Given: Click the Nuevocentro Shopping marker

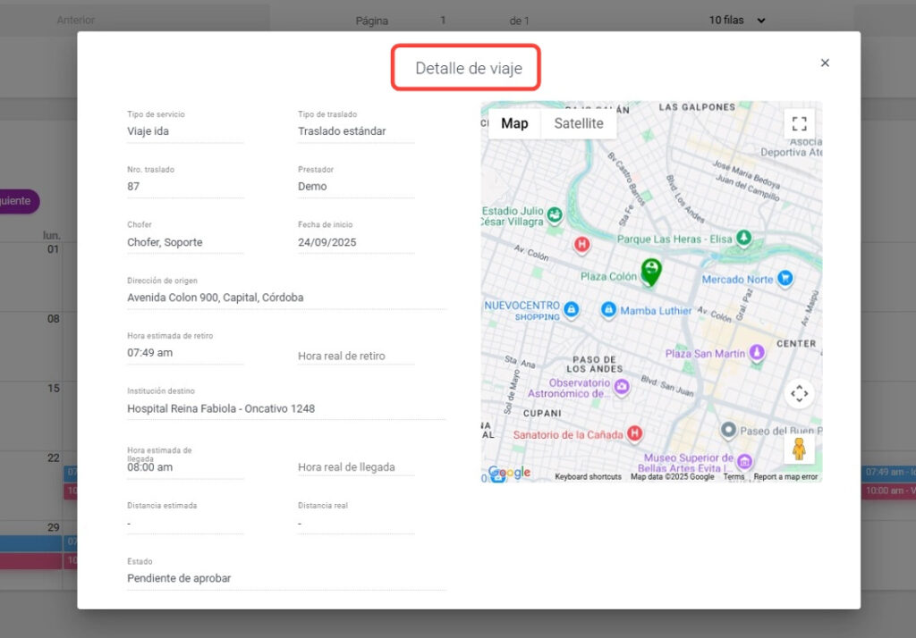Looking at the screenshot, I should coord(571,310).
